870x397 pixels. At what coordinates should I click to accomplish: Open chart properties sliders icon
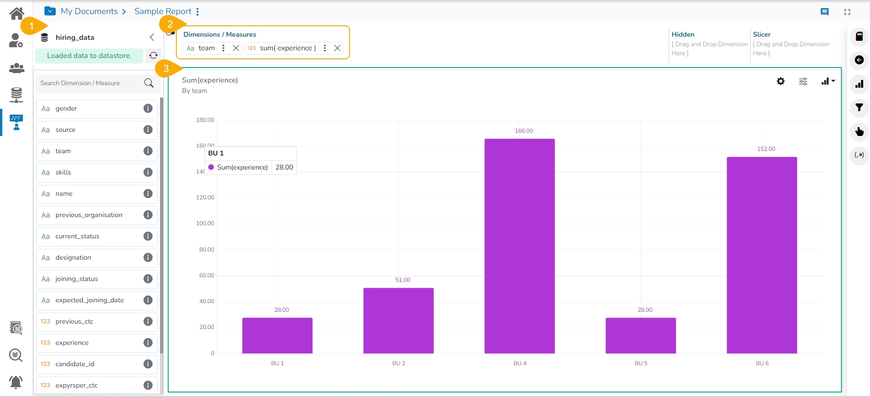tap(803, 81)
